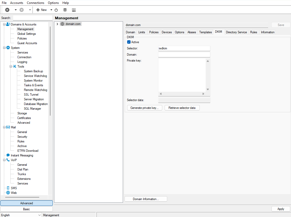
Task: Switch to the Directory Service tab
Action: (236, 32)
